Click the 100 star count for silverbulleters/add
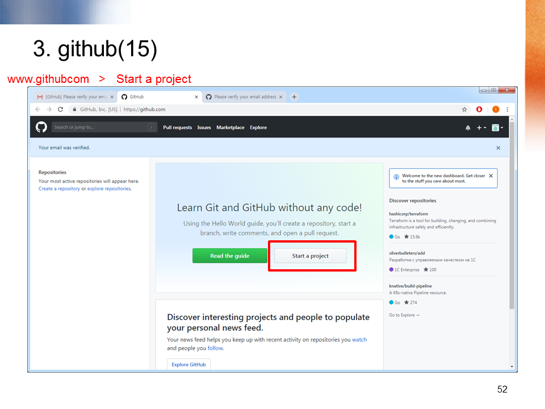 coord(430,269)
